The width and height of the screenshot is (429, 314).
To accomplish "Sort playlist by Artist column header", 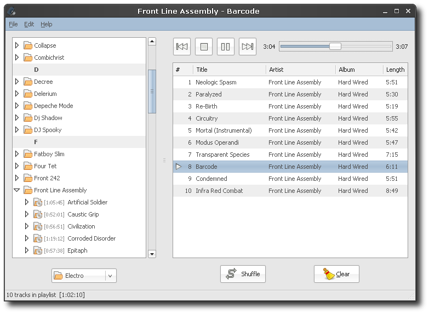I will coord(301,70).
